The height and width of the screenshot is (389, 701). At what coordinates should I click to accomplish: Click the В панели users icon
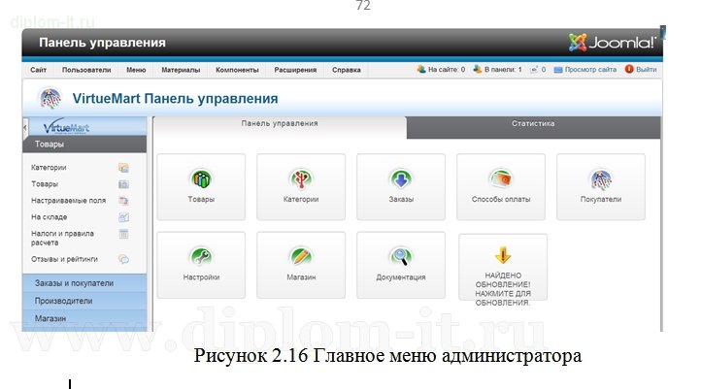[478, 69]
